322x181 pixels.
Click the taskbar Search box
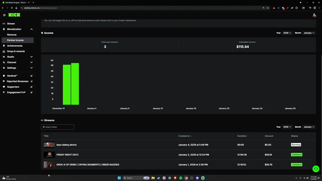click(136, 178)
